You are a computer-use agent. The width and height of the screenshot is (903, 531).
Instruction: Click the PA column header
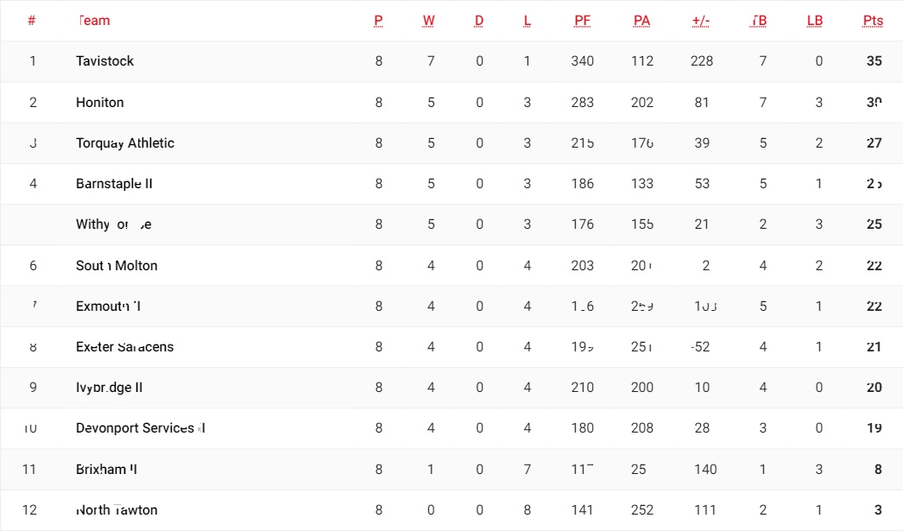641,21
